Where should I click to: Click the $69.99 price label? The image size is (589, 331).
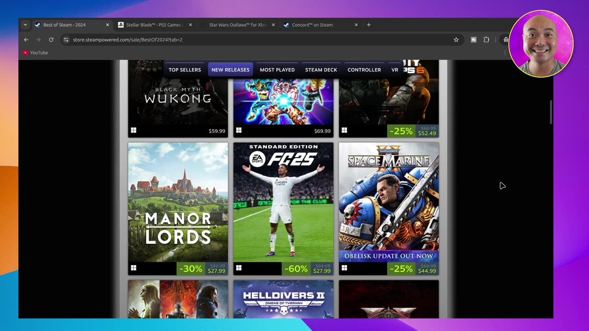pos(322,131)
